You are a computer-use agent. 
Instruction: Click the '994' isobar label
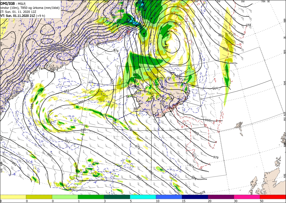pyautogui.click(x=57, y=45)
